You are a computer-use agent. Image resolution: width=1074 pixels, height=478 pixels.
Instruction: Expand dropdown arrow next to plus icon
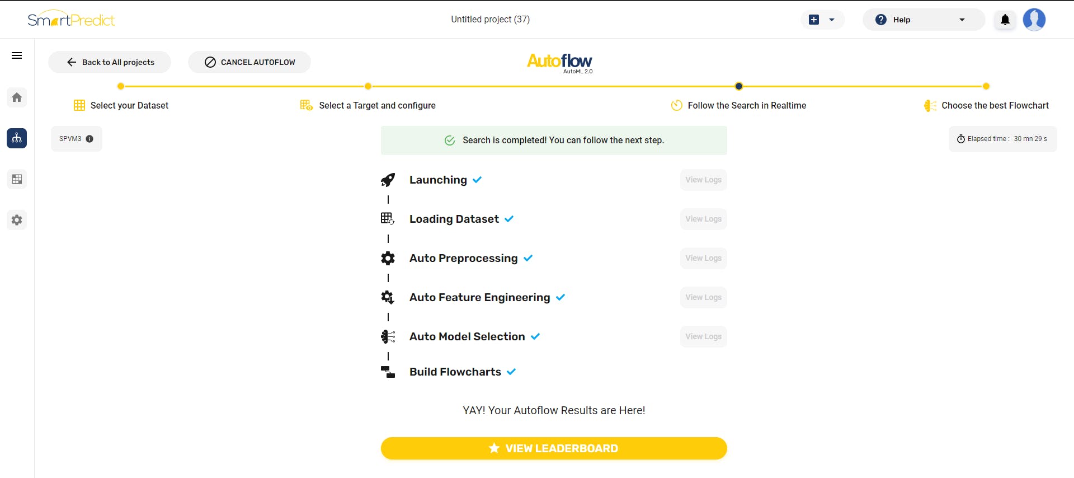pyautogui.click(x=832, y=20)
